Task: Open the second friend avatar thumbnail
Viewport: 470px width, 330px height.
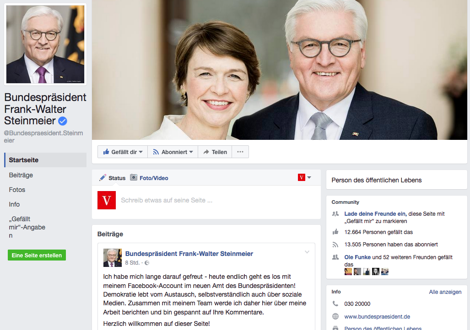Action: coord(357,271)
